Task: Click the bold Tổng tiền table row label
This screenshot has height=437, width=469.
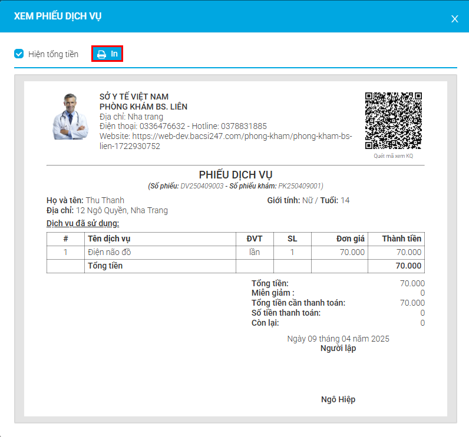Action: coord(105,266)
